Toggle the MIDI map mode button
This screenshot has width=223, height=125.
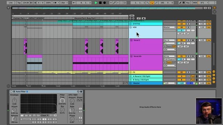coord(195,3)
